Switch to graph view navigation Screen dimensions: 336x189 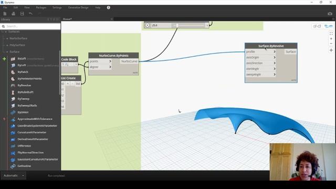click(x=328, y=26)
